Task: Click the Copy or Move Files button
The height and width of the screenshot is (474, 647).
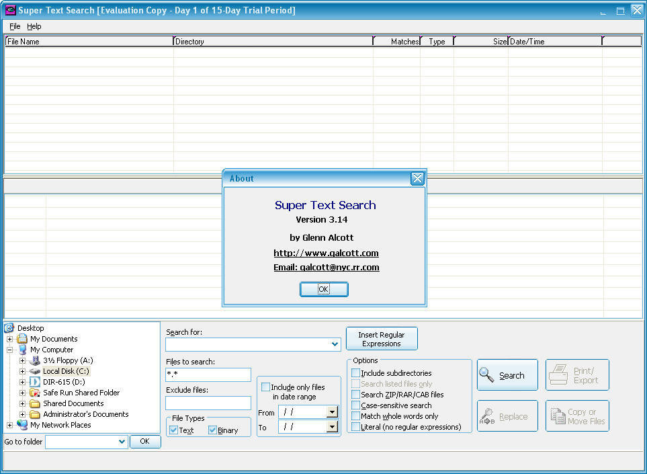Action: pyautogui.click(x=577, y=416)
